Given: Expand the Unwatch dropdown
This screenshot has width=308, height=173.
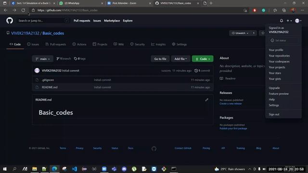Looking at the screenshot, I should [x=240, y=33].
